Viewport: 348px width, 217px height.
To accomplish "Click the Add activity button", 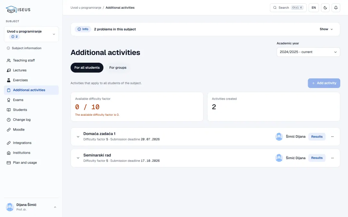I will click(324, 83).
